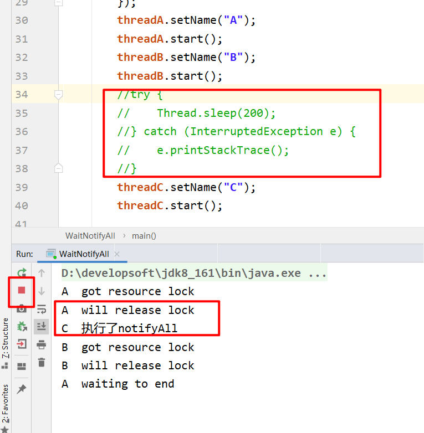The height and width of the screenshot is (433, 424).
Task: Stop the running WaitNotifyAll process
Action: (22, 290)
